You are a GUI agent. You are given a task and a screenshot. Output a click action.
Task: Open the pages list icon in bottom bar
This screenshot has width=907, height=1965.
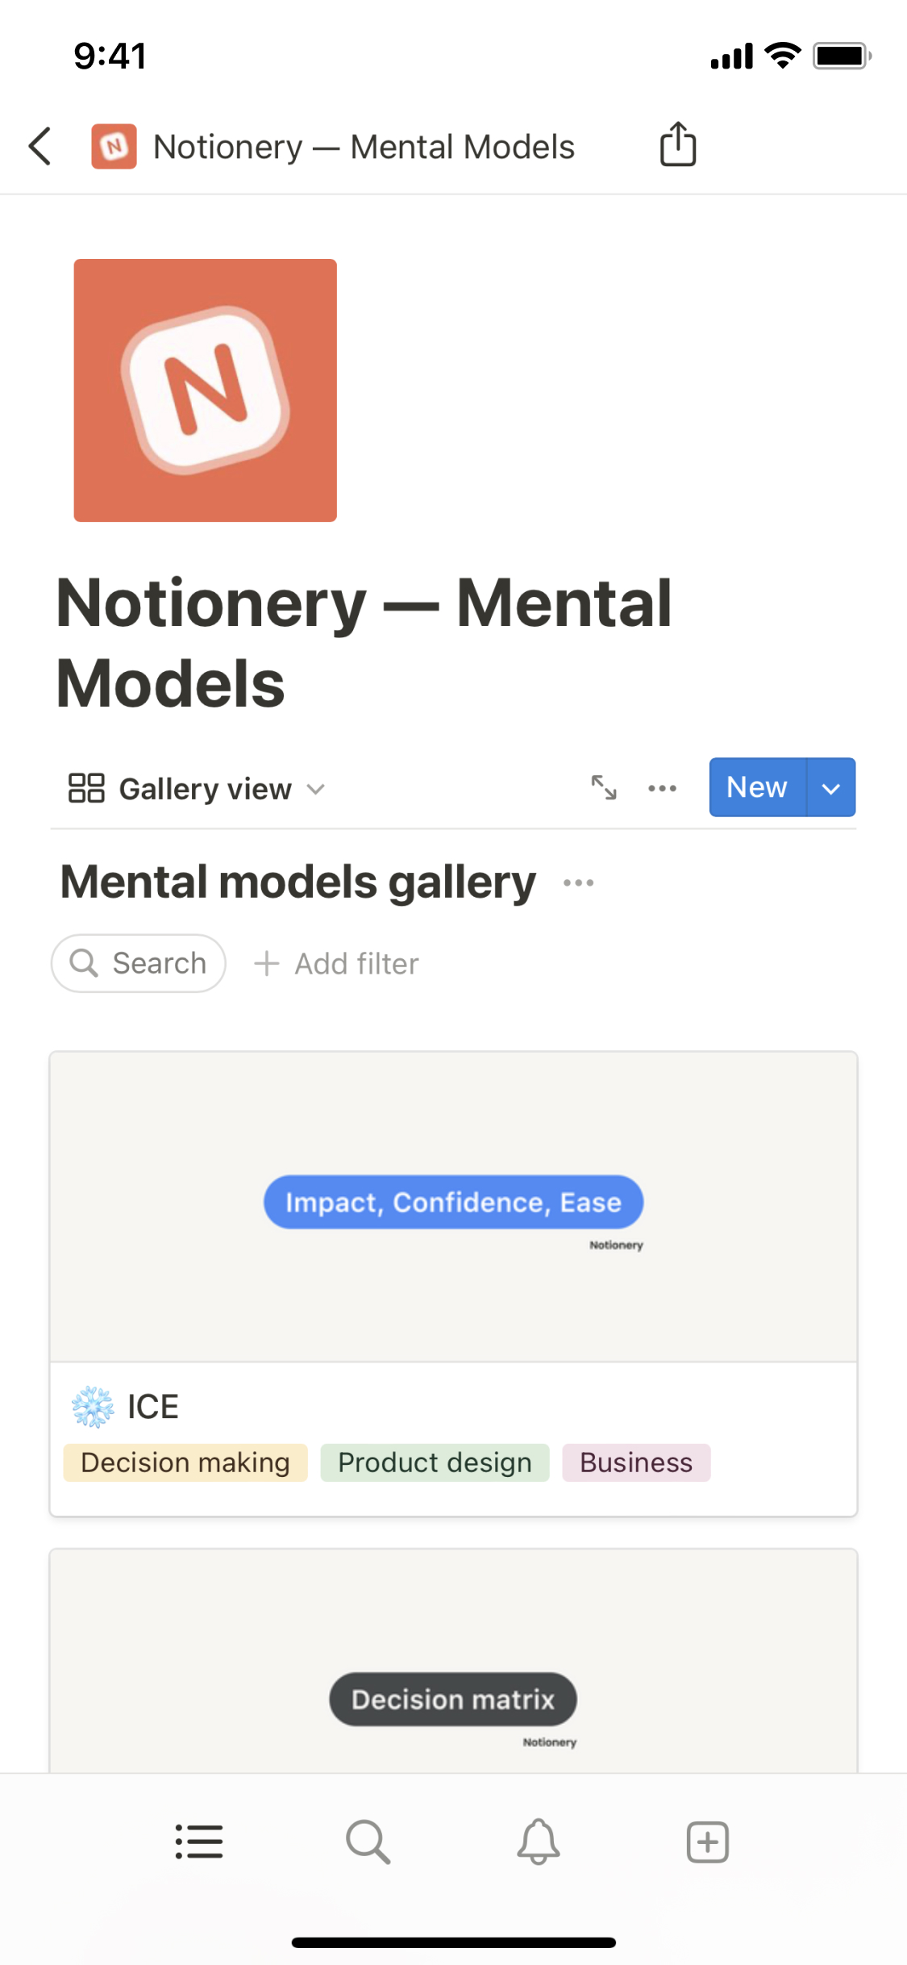[199, 1842]
